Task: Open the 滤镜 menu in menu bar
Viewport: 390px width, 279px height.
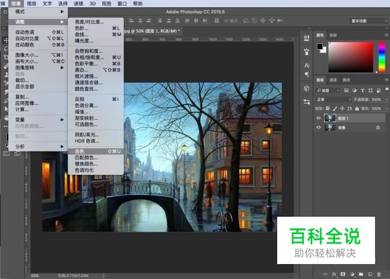Action: point(79,4)
